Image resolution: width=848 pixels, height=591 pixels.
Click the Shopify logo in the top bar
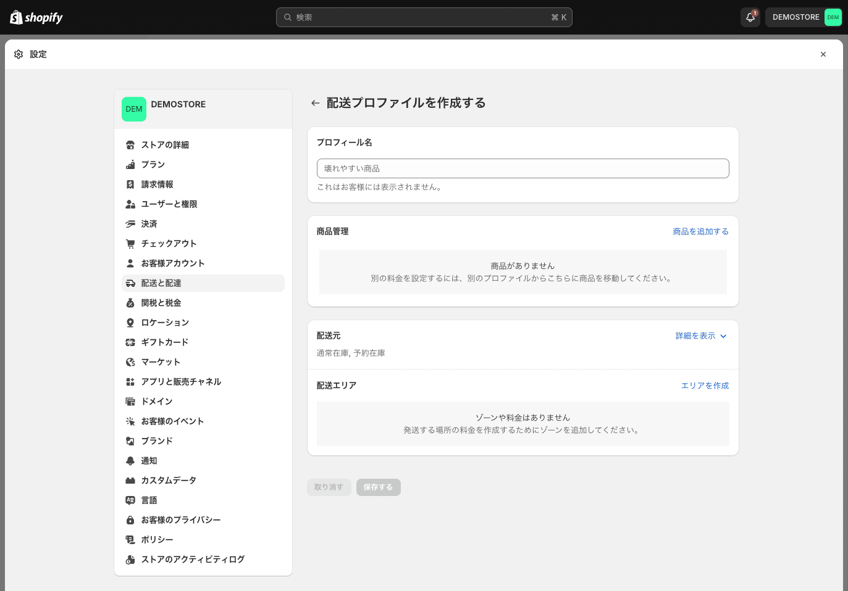click(x=35, y=17)
